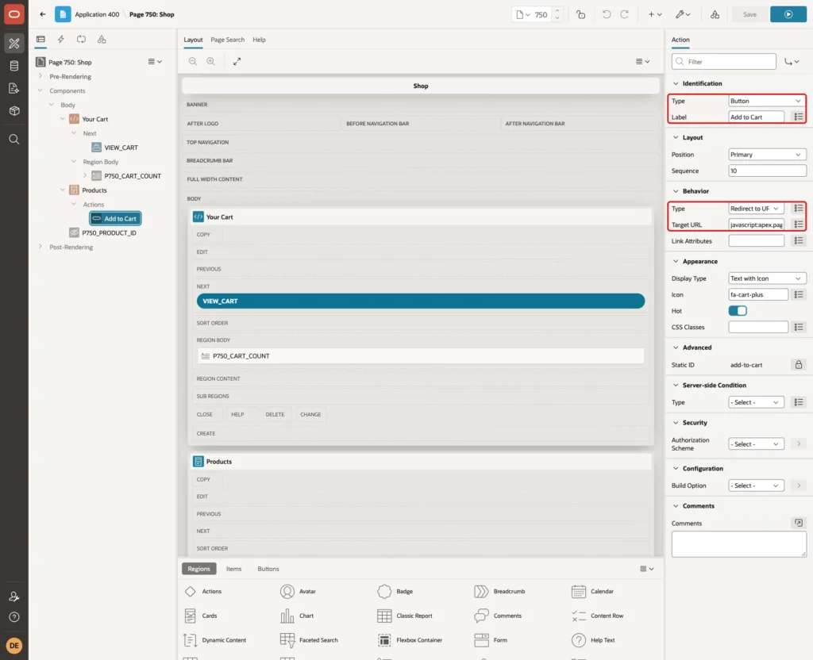Open the Target URL link builder button
Viewport: 813px width, 660px height.
click(799, 224)
